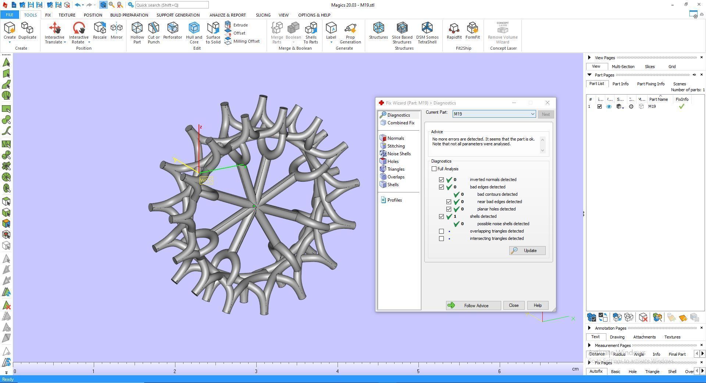This screenshot has height=383, width=706.
Task: Switch to SUPPORT GENERATION tab
Action: (178, 15)
